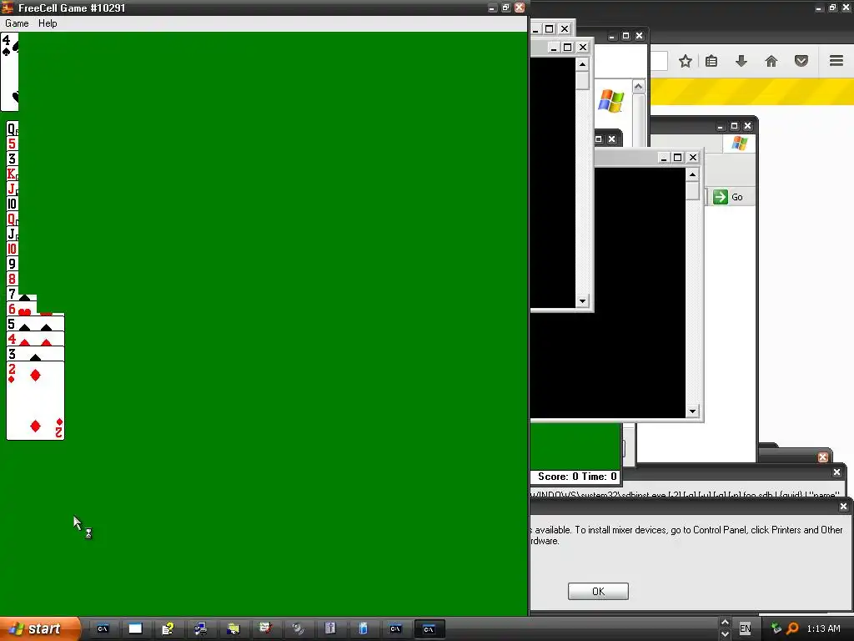Click the EN language indicator
The height and width of the screenshot is (641, 854).
745,629
